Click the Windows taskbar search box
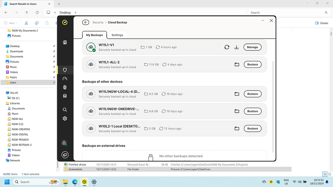The image size is (333, 187). pyautogui.click(x=36, y=182)
